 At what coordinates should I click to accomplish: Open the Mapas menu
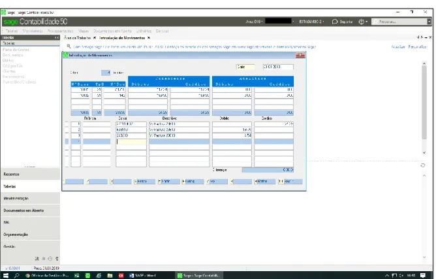[84, 31]
